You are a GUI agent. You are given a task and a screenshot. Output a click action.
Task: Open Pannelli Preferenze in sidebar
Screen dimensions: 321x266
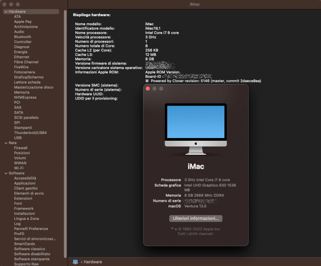pyautogui.click(x=31, y=229)
